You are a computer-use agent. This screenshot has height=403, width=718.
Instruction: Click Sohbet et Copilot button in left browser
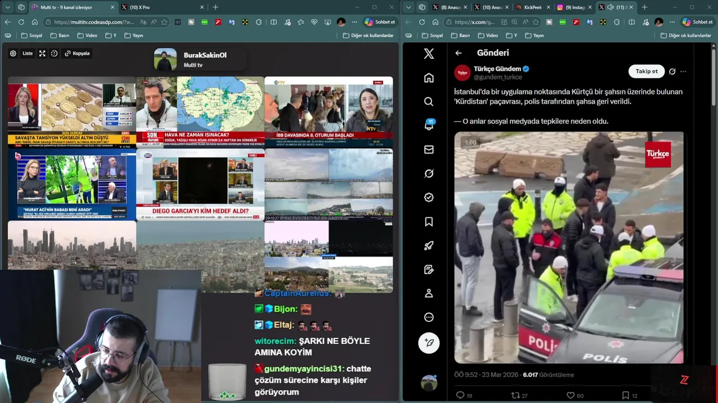380,22
